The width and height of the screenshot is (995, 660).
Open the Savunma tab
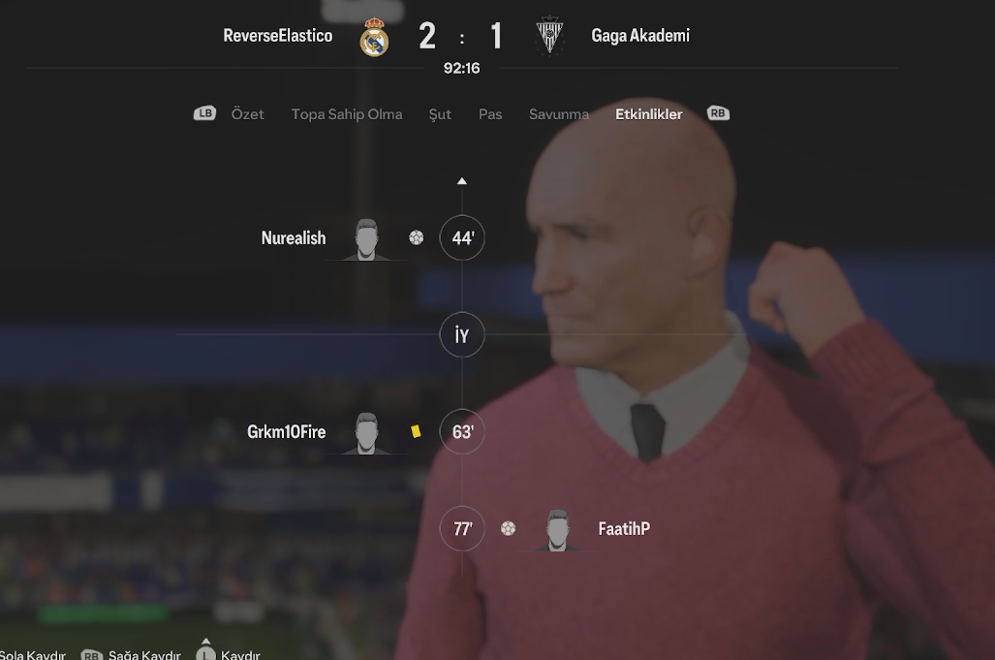pos(559,114)
